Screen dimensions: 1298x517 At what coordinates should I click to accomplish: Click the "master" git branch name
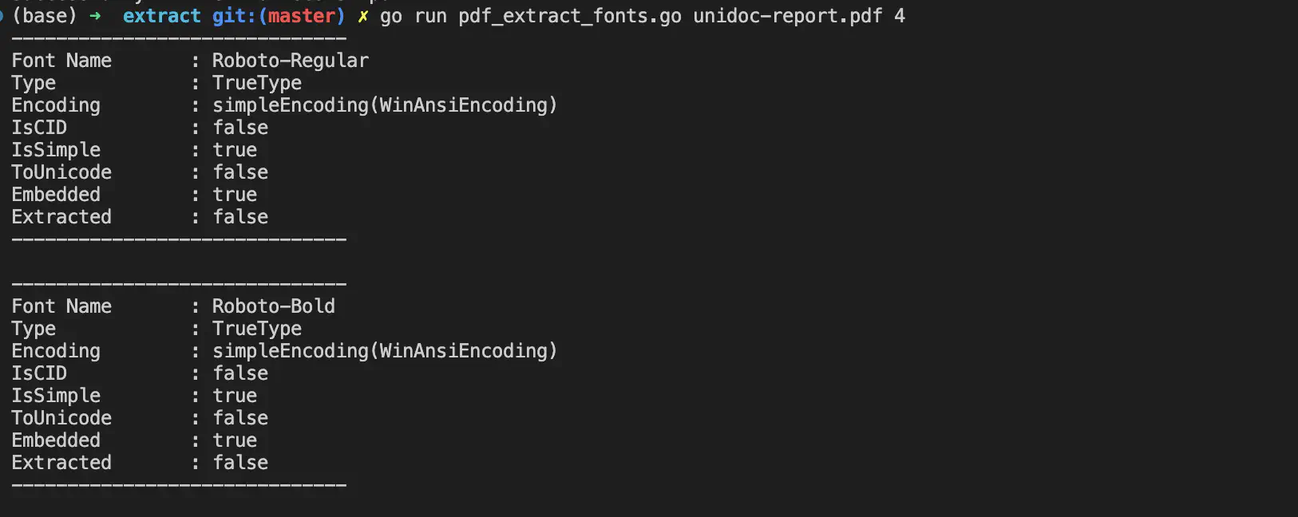(302, 16)
